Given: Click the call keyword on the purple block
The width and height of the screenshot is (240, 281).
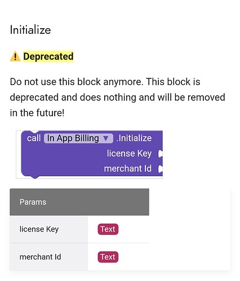Looking at the screenshot, I should (34, 139).
